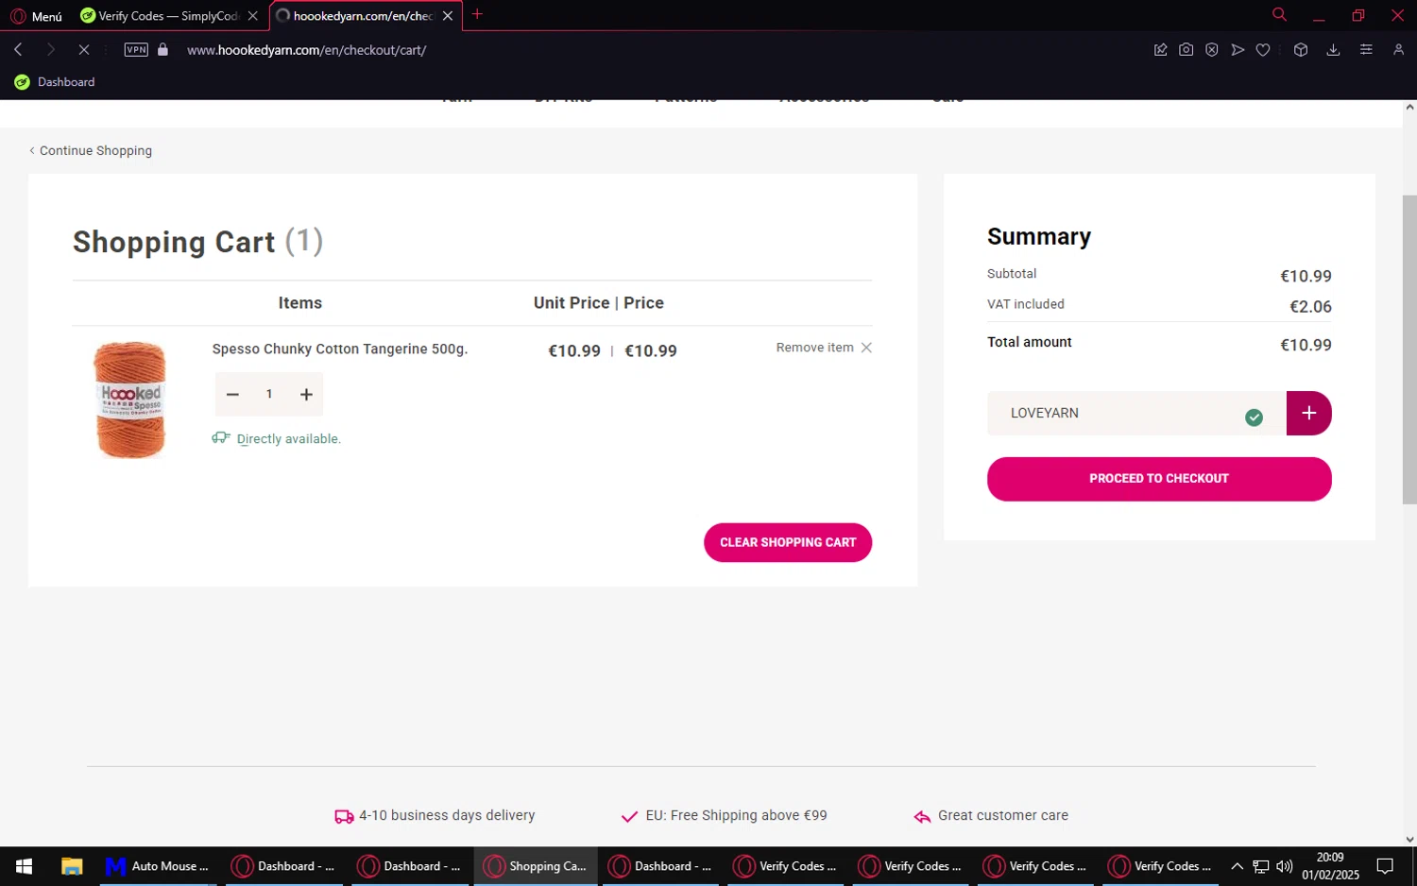The width and height of the screenshot is (1417, 886).
Task: Close the hoookedyarn.com cart tab
Action: click(448, 16)
